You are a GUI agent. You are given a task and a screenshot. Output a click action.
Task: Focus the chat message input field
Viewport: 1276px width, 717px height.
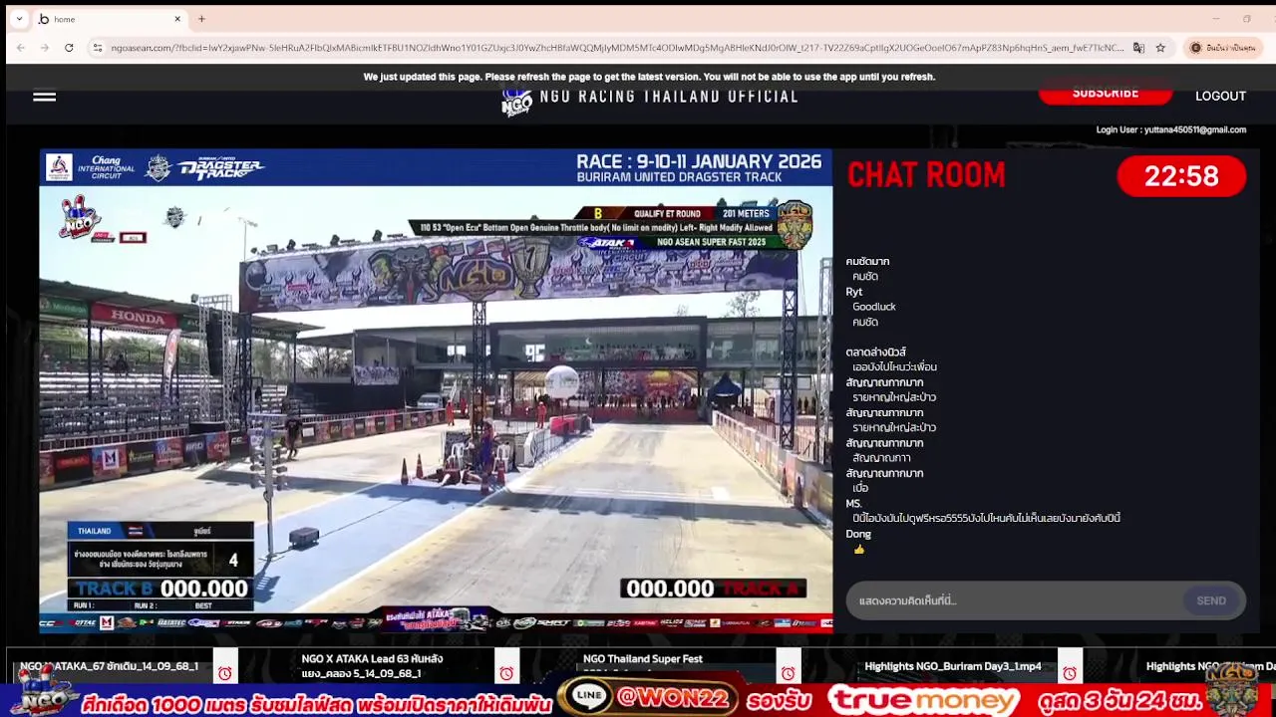(1016, 600)
